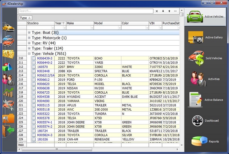229x154 pixels.
Task: Collapse the Type: Vehicle group
Action: click(x=29, y=54)
